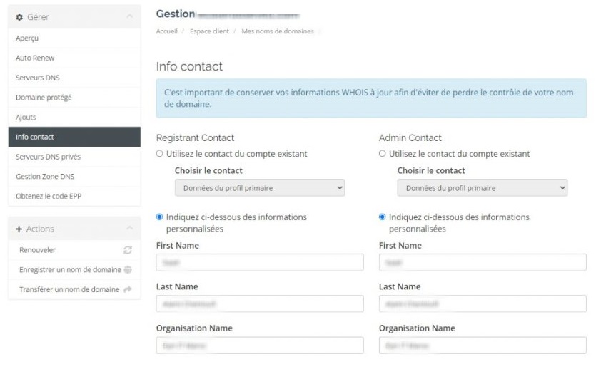
Task: Click the plus icon beside Actions
Action: coord(19,229)
